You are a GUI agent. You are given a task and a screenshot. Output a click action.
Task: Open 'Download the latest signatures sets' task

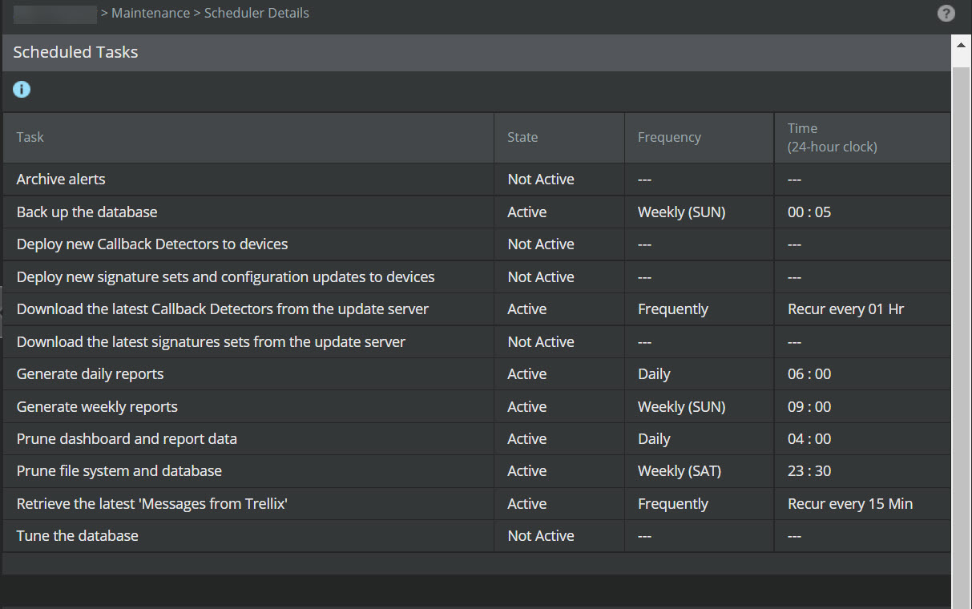pos(211,342)
